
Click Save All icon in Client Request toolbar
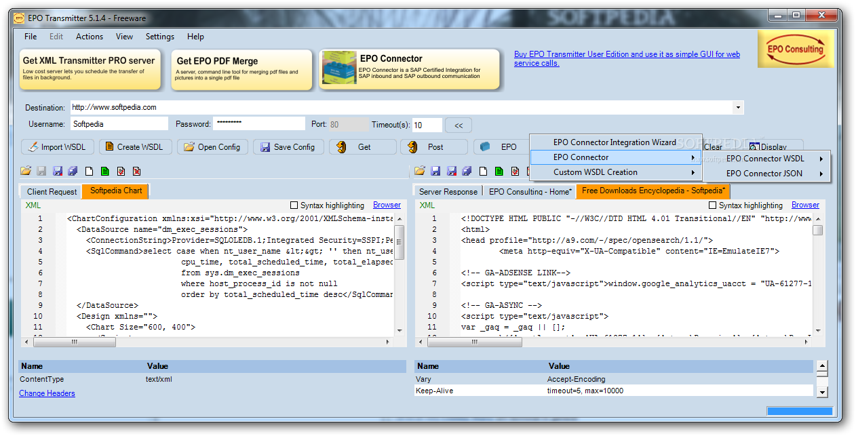point(73,171)
